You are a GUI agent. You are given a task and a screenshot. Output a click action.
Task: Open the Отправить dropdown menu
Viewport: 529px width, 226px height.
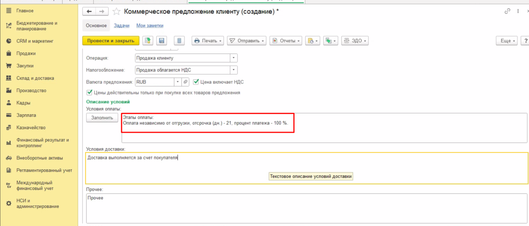[x=246, y=41]
